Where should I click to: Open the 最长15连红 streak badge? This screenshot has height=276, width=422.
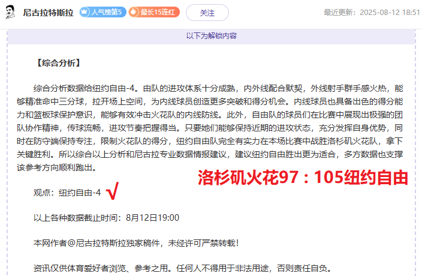(154, 12)
